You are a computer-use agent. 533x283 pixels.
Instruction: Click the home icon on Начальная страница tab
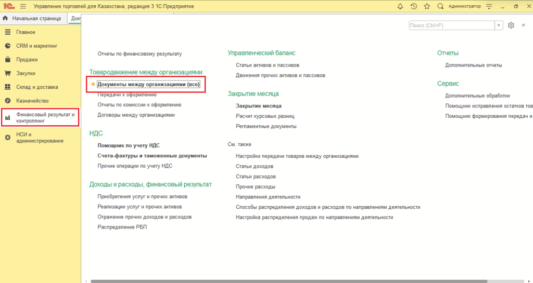(x=5, y=18)
